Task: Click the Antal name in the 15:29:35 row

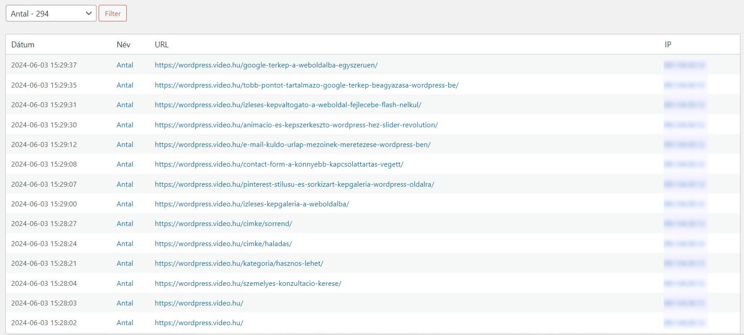Action: (125, 85)
